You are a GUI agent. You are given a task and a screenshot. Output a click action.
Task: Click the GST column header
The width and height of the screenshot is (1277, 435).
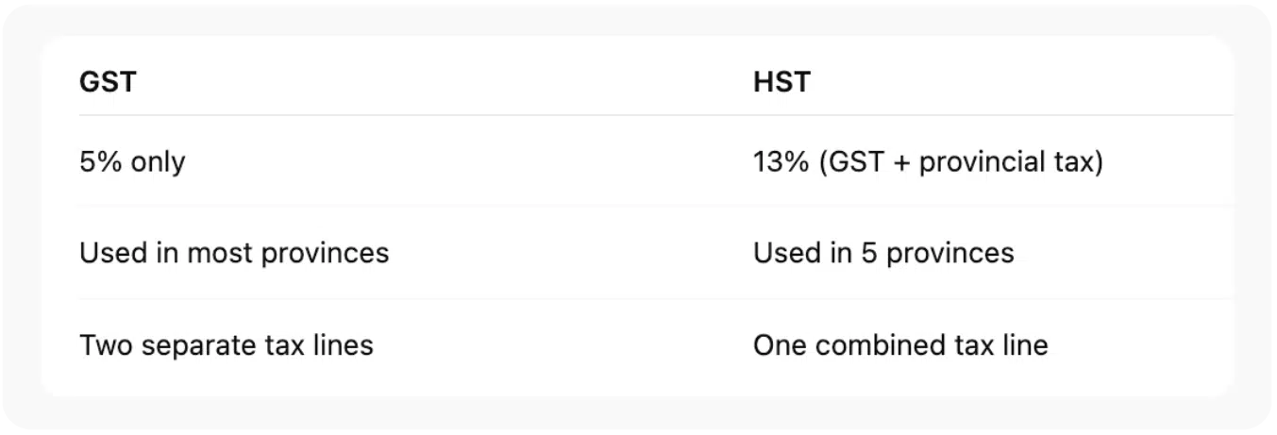108,82
